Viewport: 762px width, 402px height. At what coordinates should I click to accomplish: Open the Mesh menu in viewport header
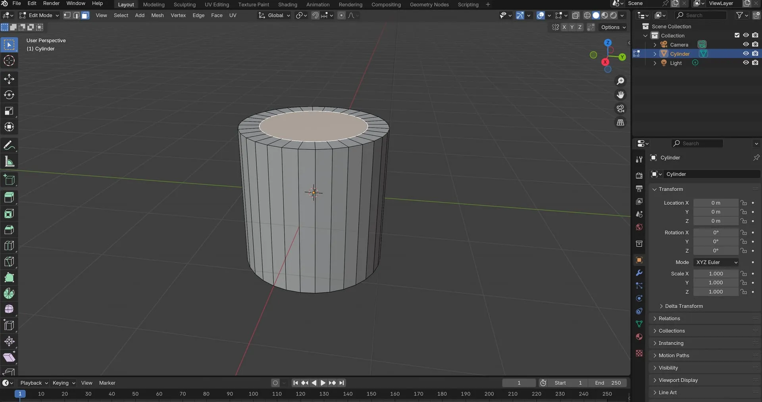pyautogui.click(x=157, y=15)
